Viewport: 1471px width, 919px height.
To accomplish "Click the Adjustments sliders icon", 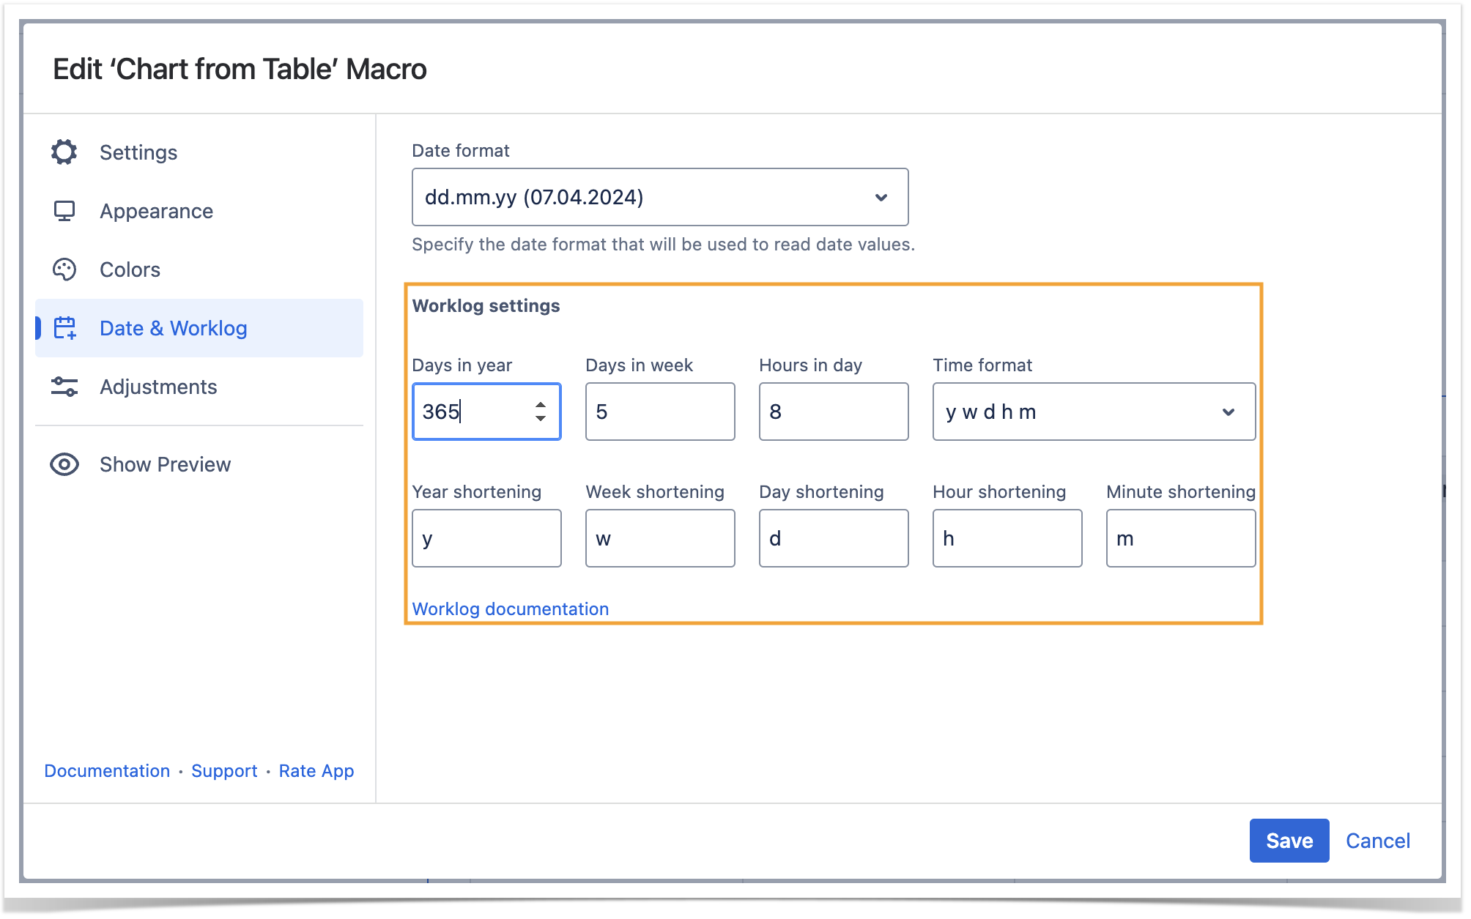I will (x=64, y=387).
